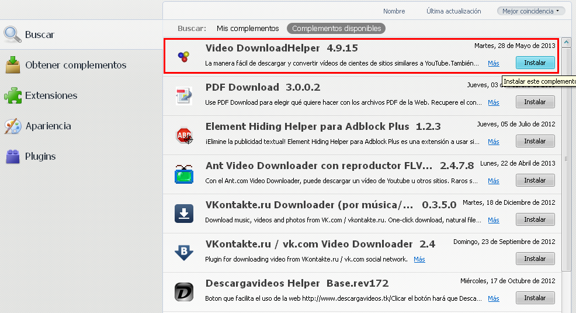
Task: Install Element Hiding Helper para Adblock Plus
Action: point(535,141)
